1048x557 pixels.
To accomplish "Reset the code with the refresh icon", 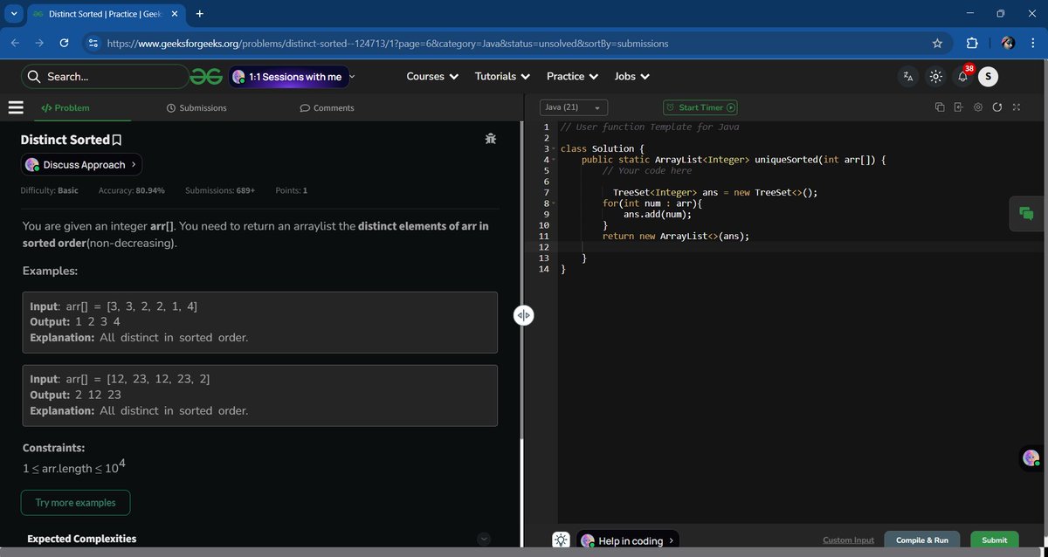I will click(997, 107).
